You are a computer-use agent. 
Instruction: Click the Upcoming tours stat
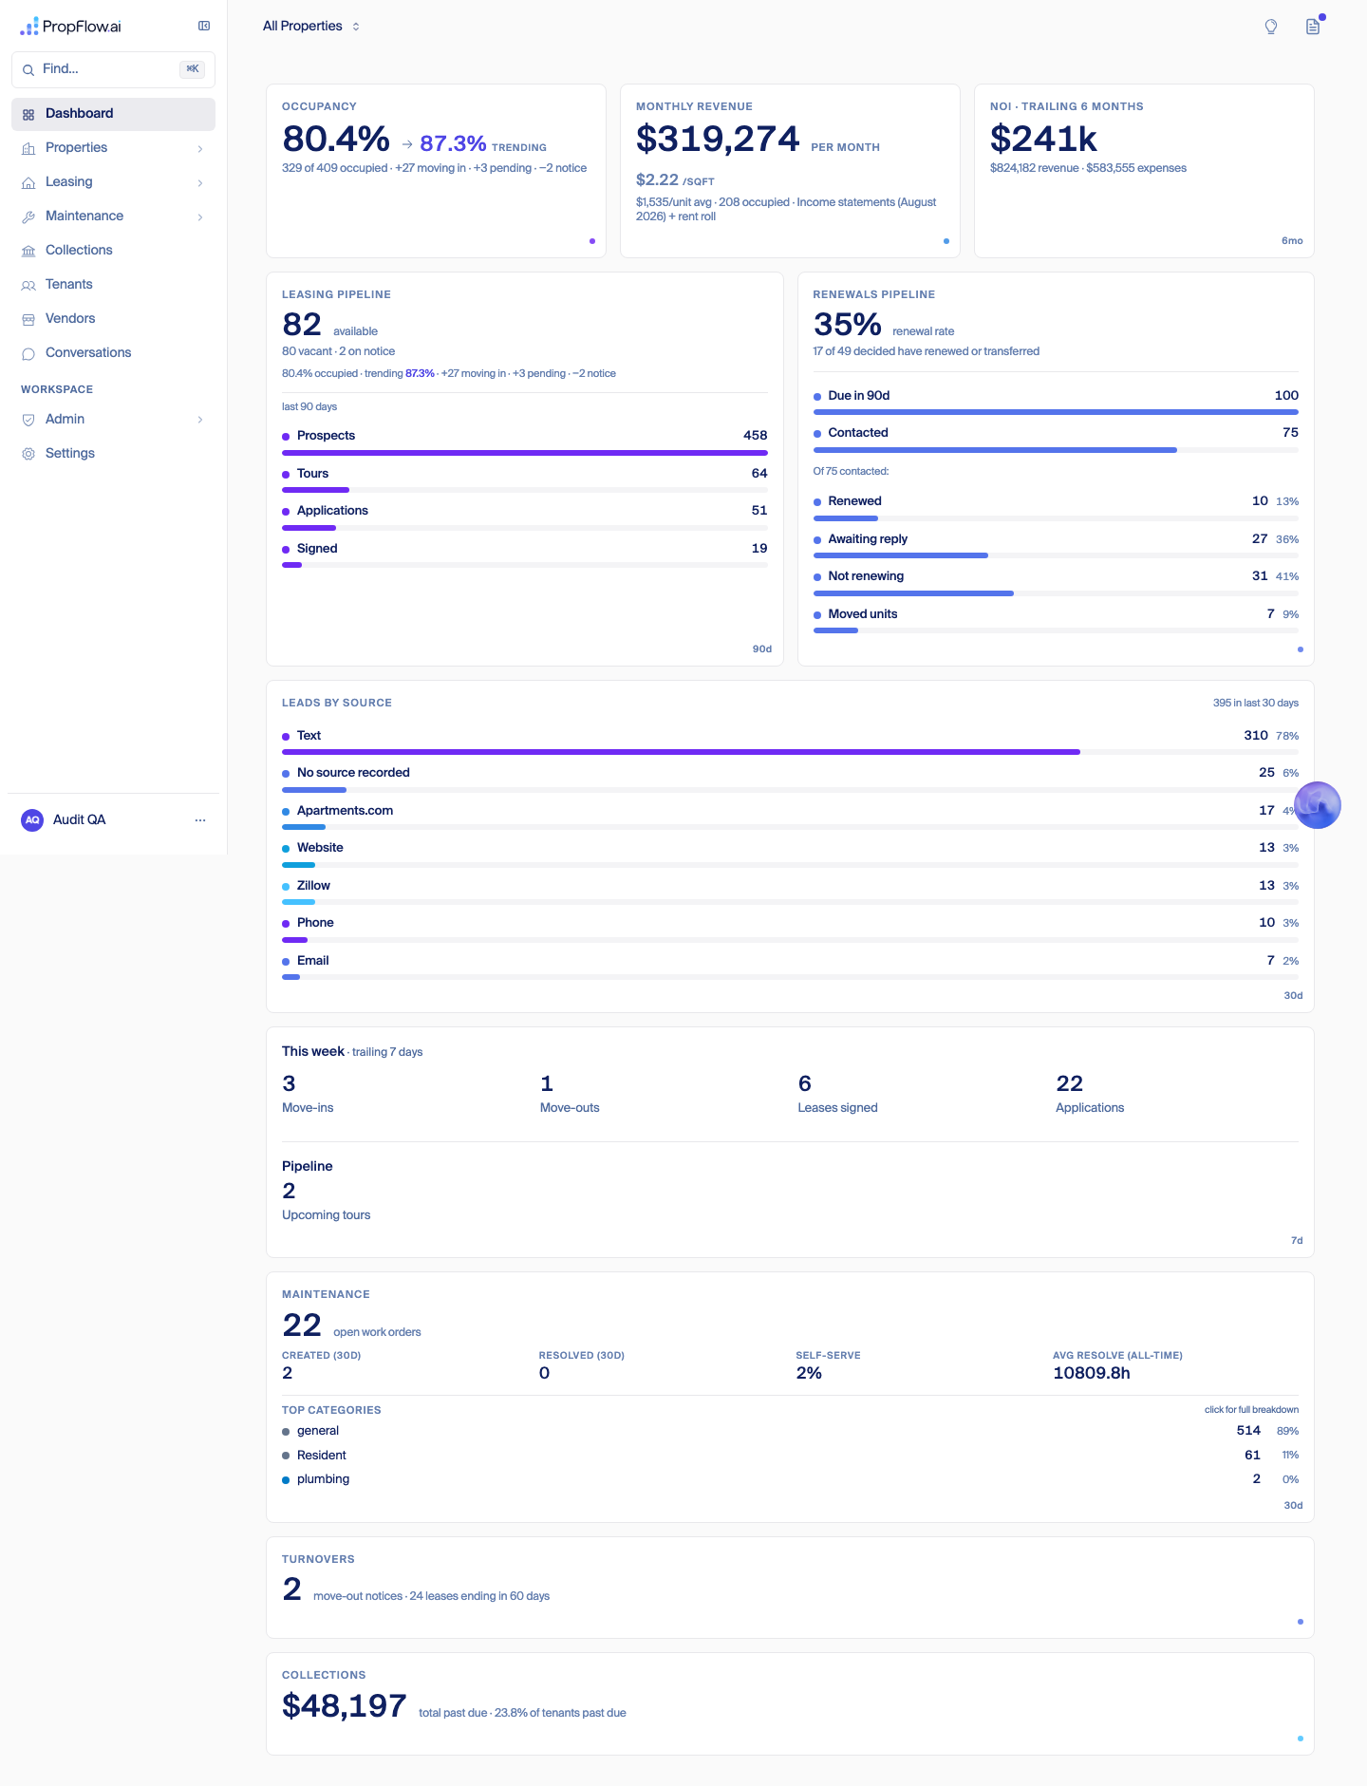pyautogui.click(x=326, y=1201)
